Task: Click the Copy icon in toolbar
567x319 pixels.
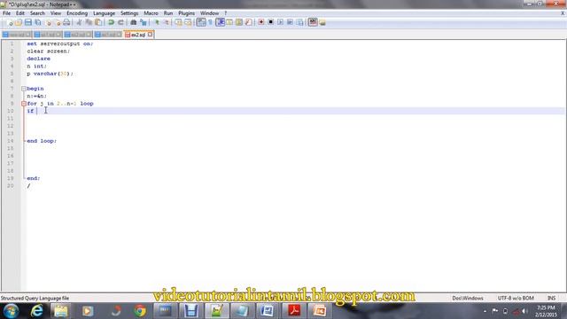Action: 89,22
